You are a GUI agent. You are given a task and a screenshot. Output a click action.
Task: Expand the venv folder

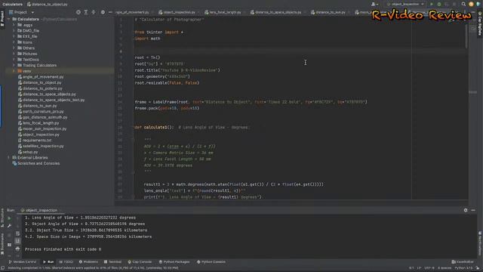(14, 71)
